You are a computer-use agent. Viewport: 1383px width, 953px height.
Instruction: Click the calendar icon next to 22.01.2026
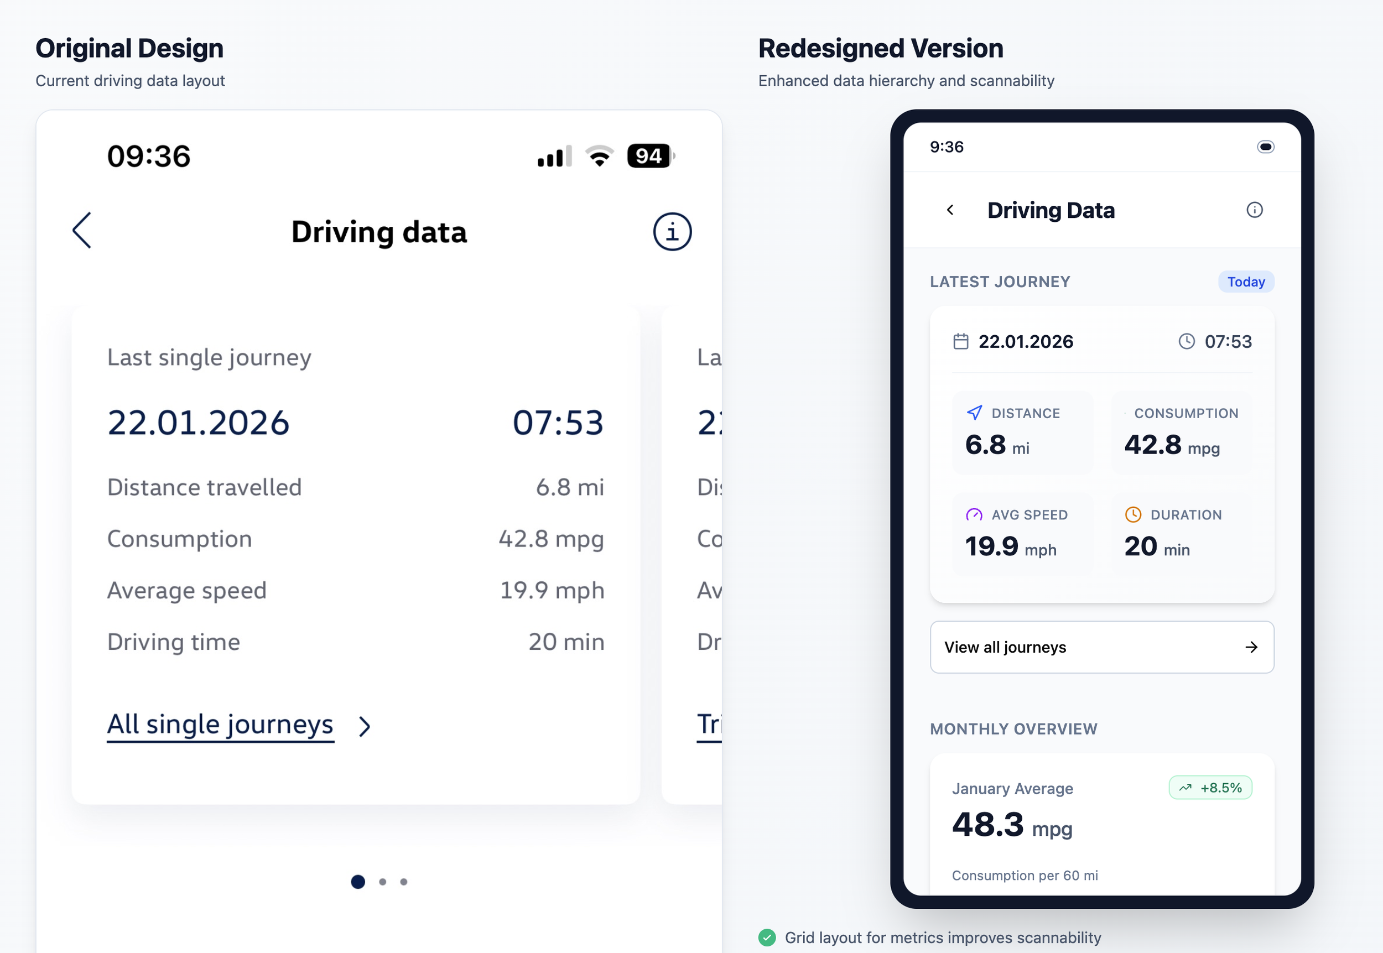pos(960,342)
